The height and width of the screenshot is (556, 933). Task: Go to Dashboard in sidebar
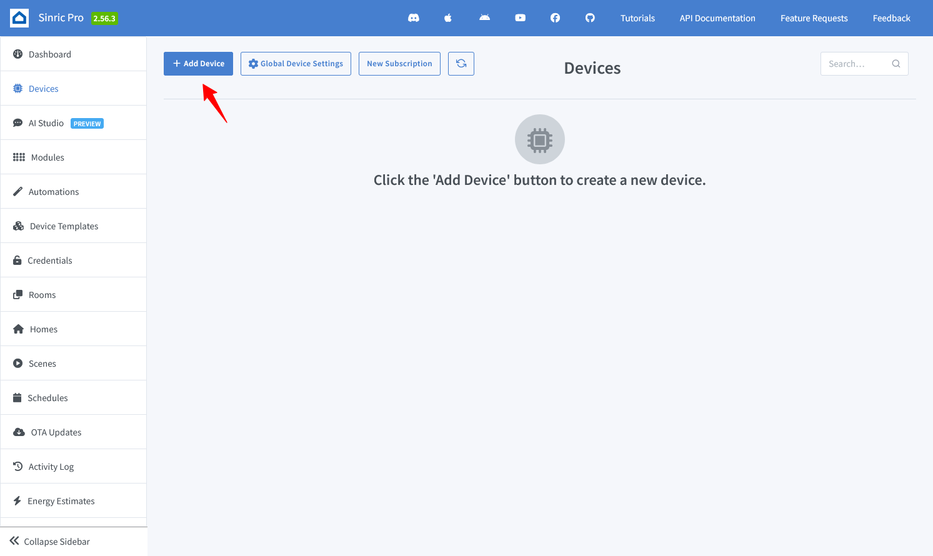click(x=74, y=54)
